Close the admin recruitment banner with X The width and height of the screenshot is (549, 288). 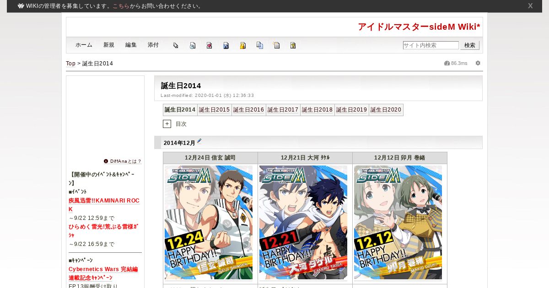point(530,6)
